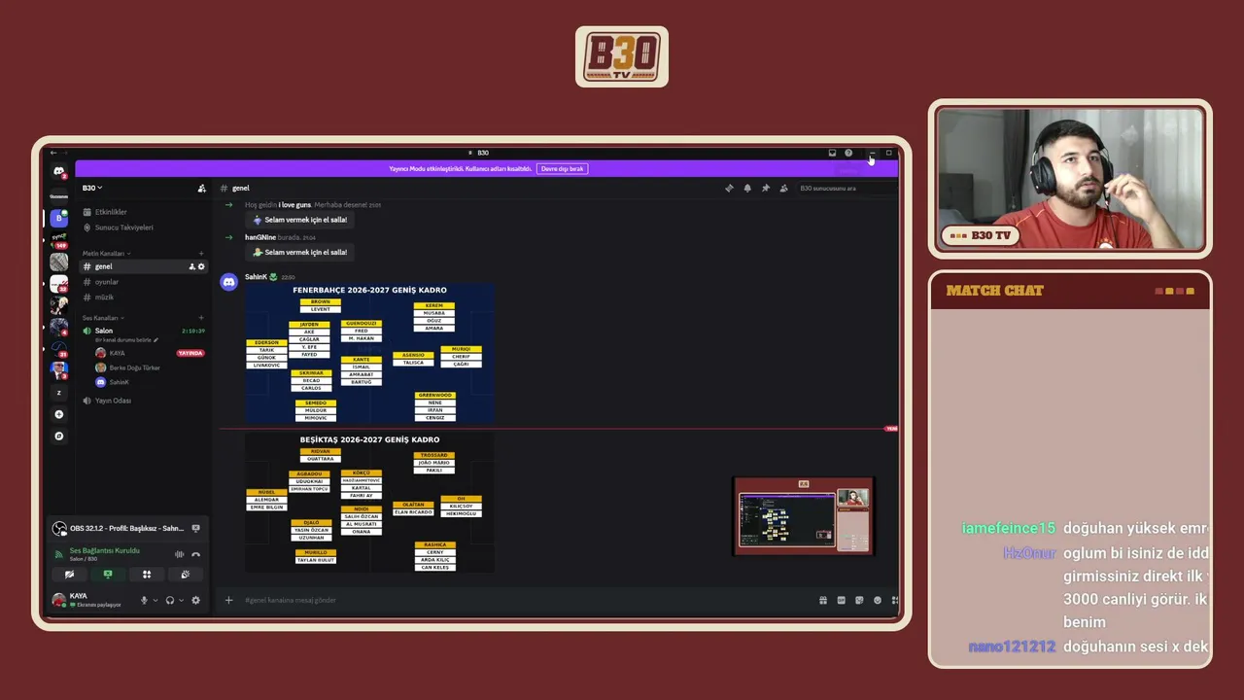Search in the B30 server search box
The image size is (1244, 700).
click(846, 188)
